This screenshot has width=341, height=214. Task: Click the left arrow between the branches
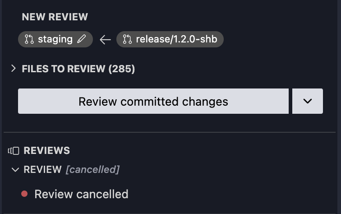(105, 40)
